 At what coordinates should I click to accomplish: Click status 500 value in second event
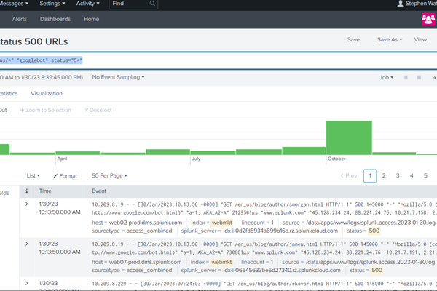(x=377, y=271)
